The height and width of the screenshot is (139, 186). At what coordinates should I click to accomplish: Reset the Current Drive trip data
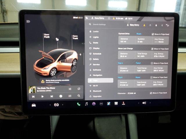[x=139, y=34]
